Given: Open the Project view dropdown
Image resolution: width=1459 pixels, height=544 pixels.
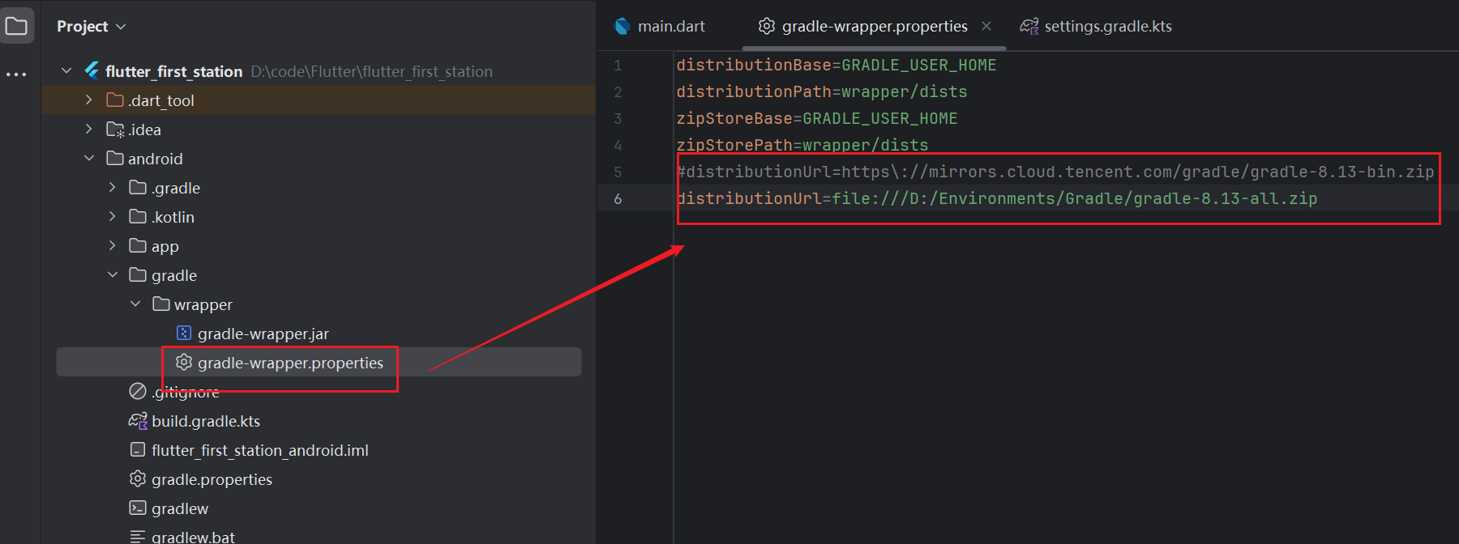Looking at the screenshot, I should coord(91,26).
